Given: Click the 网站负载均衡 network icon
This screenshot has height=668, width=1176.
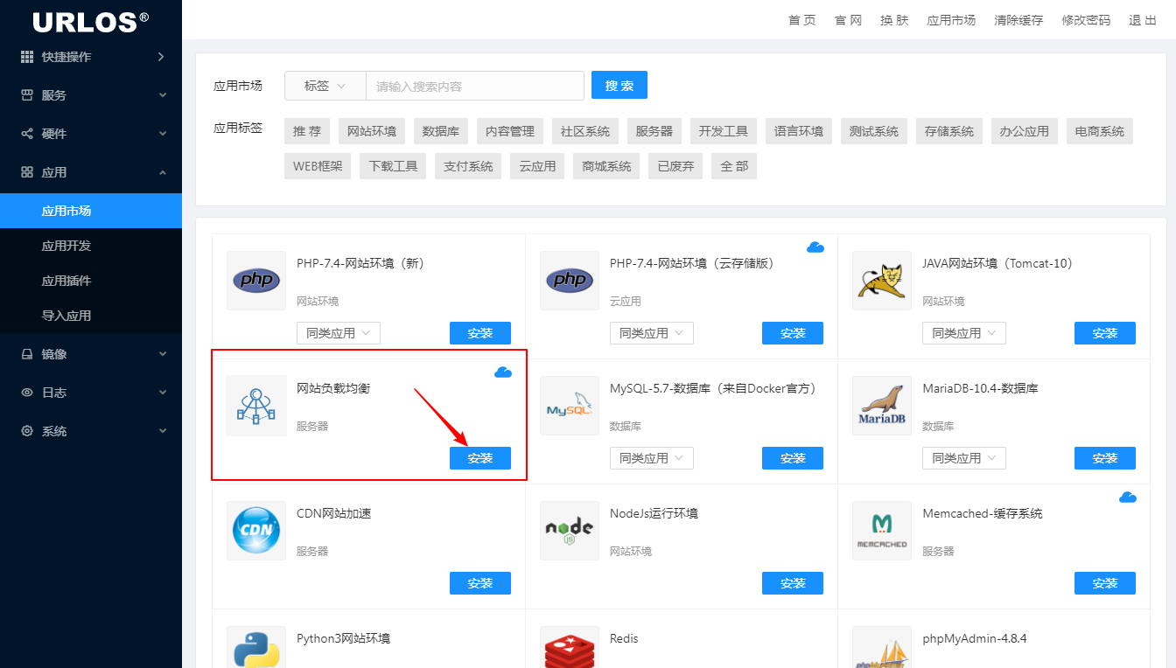Looking at the screenshot, I should pos(256,406).
